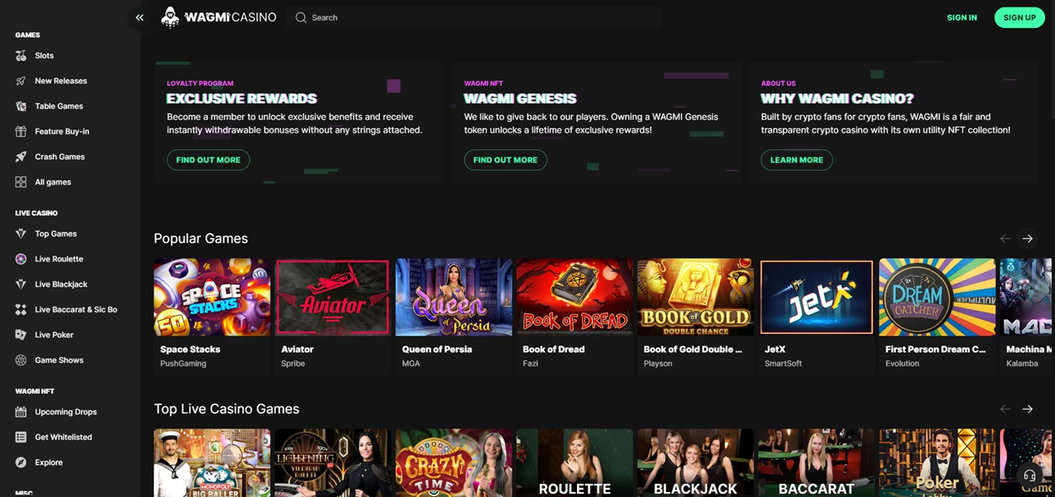Show next Top Live Casino Games arrow
The width and height of the screenshot is (1055, 497).
[1027, 409]
